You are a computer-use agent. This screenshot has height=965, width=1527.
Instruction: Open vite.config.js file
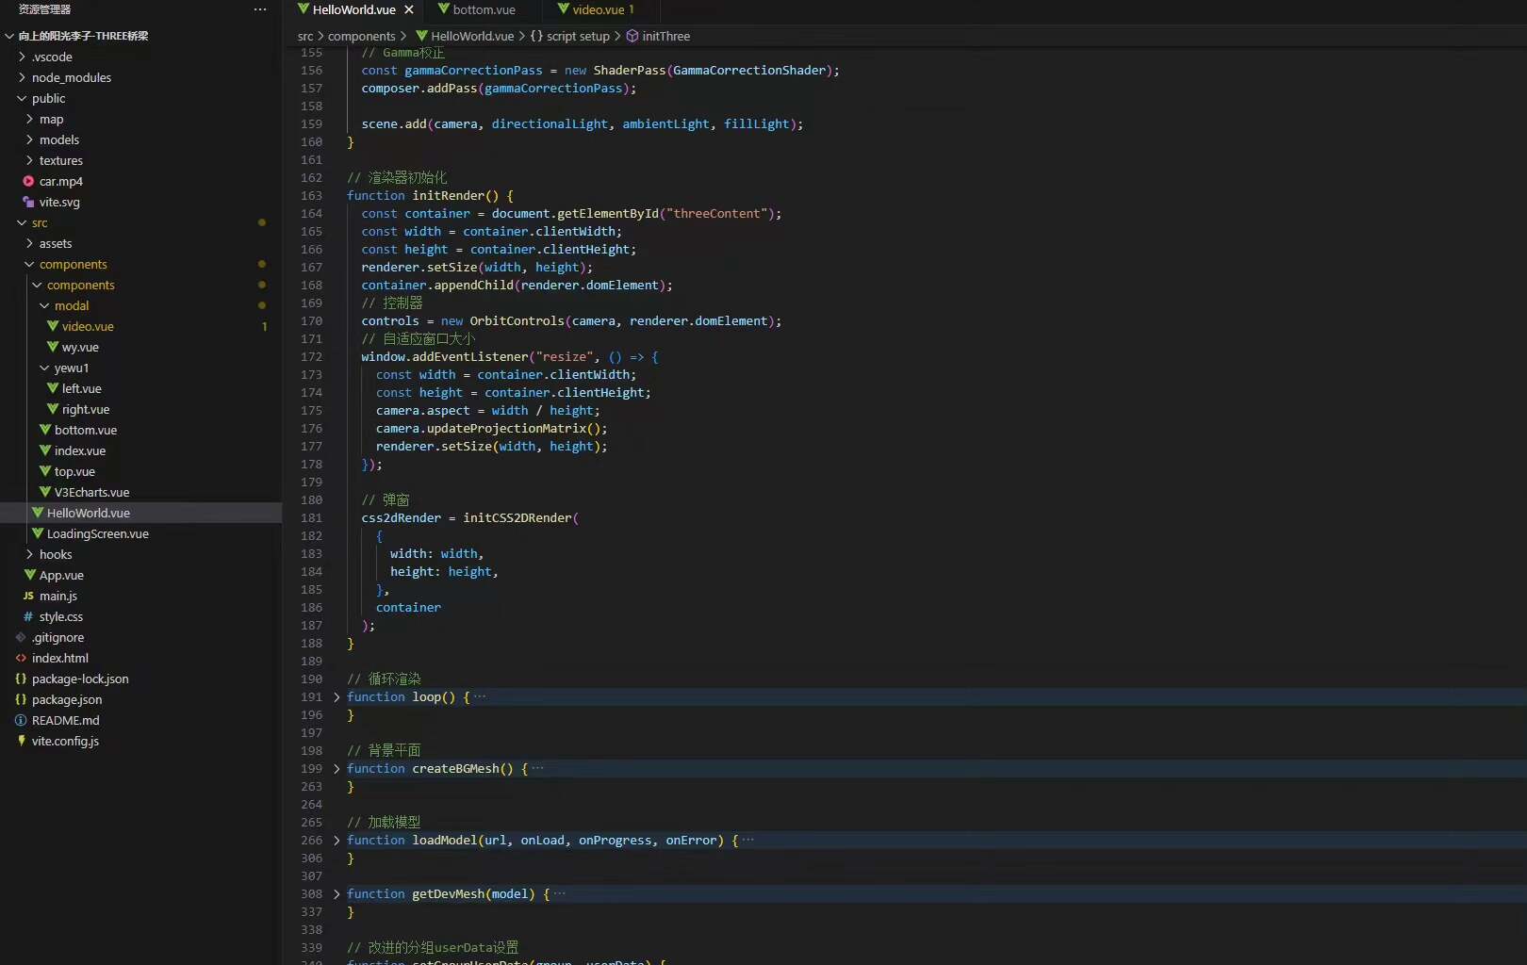65,741
